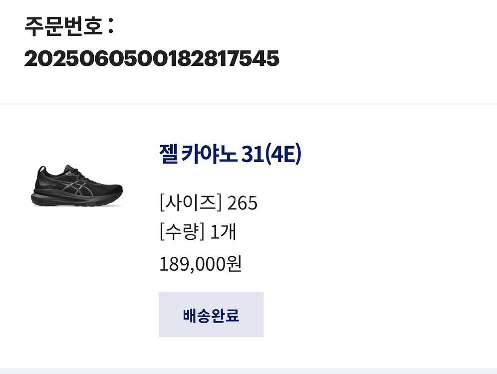This screenshot has height=374, width=497.
Task: Click the size value 265
Action: click(x=242, y=203)
